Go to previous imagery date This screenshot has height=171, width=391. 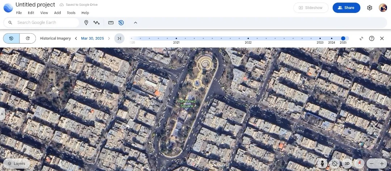76,39
